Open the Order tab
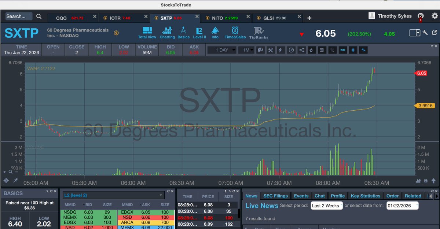Screen dimensions: 440x229 (392, 196)
